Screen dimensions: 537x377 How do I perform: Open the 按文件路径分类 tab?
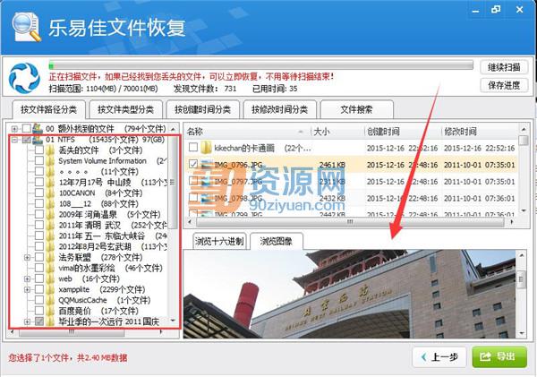(48, 109)
